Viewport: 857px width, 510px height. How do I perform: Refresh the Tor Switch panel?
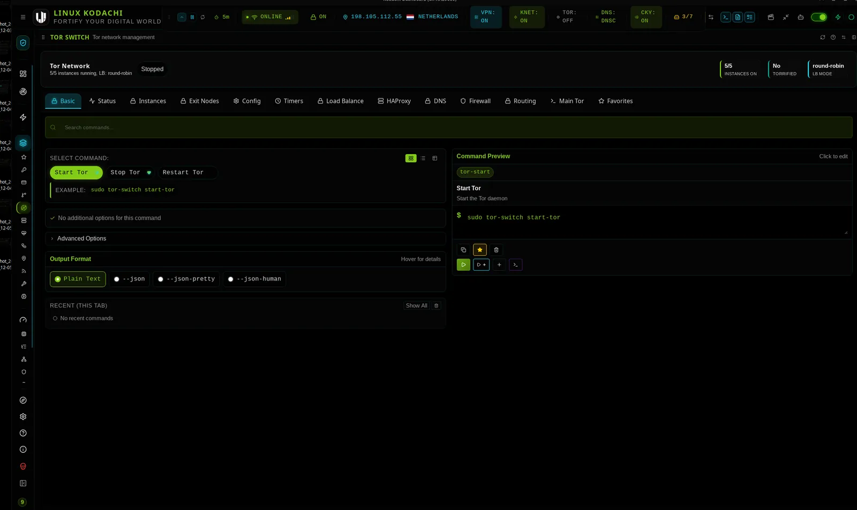823,37
